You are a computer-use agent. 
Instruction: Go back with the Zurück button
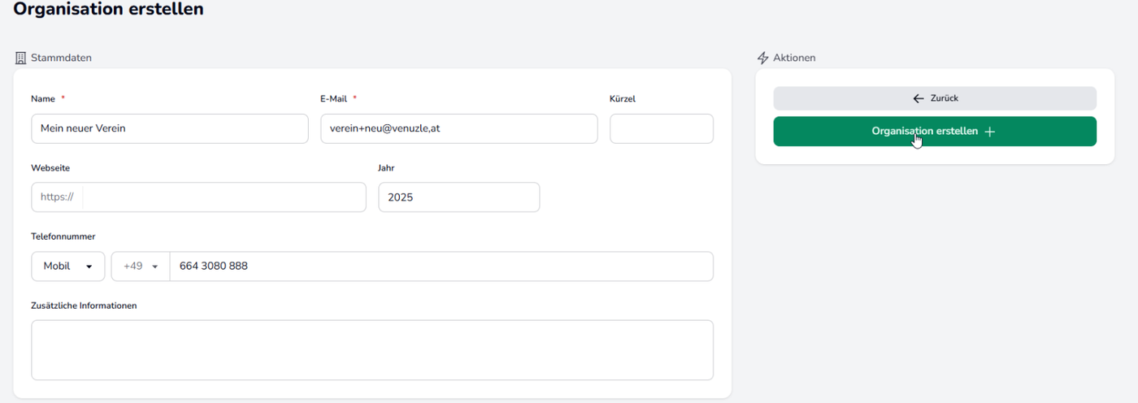935,98
